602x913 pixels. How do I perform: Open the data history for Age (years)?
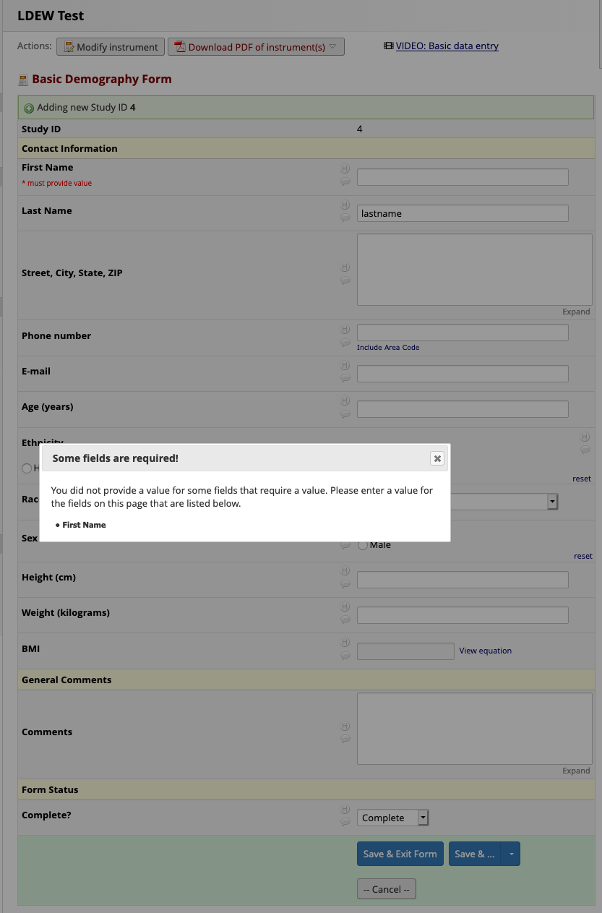[x=345, y=400]
